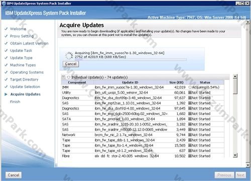Select the Update Selection step
Screen dimensions: 251x181
pos(25,86)
